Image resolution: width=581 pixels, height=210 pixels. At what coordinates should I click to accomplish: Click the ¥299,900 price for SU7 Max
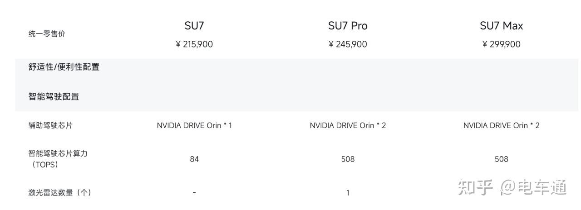501,44
